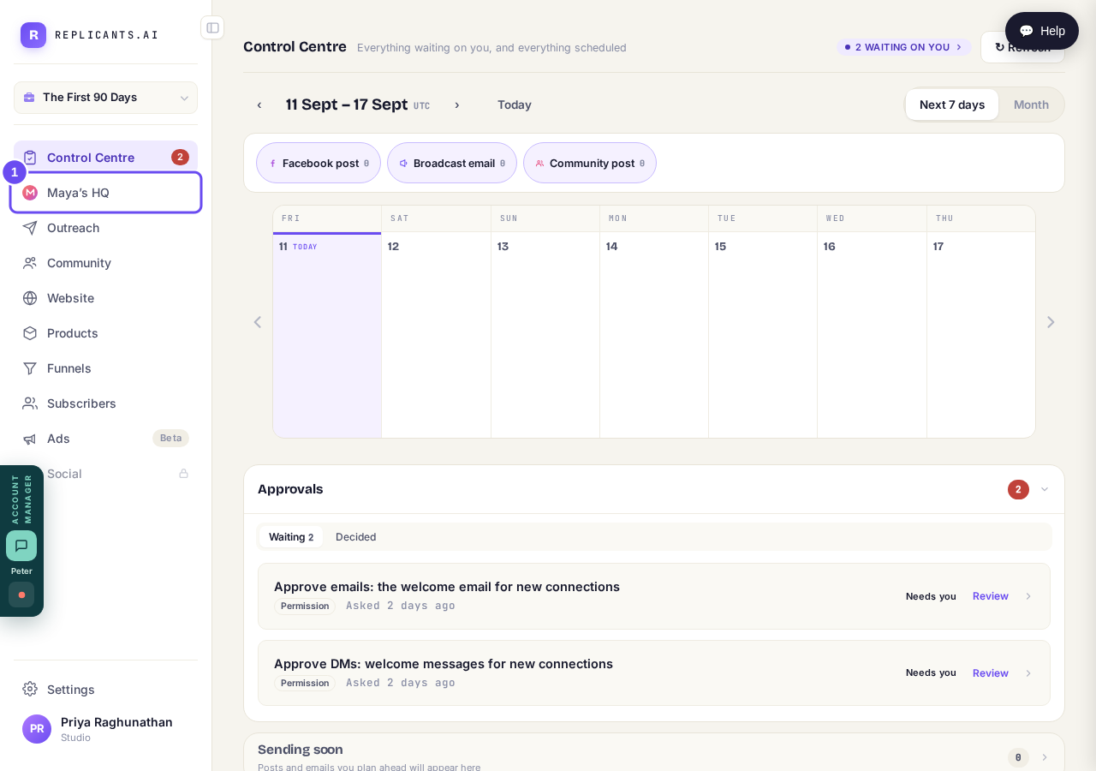Click Approve emails request title

point(447,587)
